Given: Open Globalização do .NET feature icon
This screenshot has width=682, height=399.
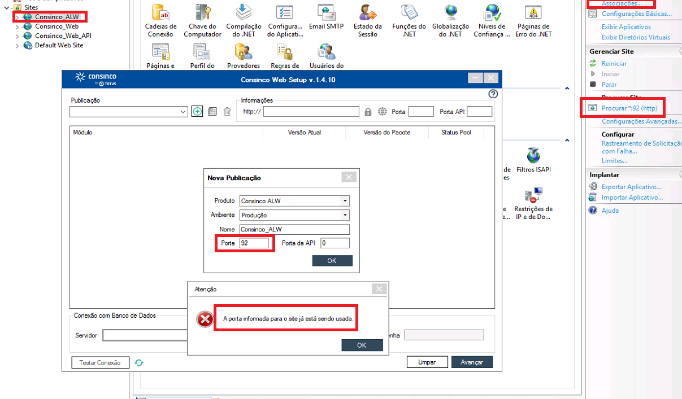Looking at the screenshot, I should point(450,12).
